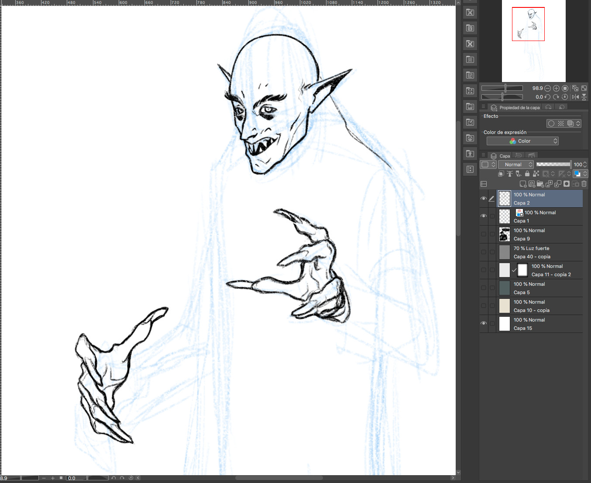The width and height of the screenshot is (591, 483).
Task: Toggle set as draft layer
Action: coord(519,174)
